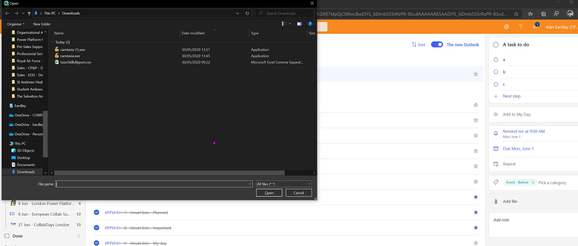Unstar the #PPVHH 8 Smart lists Important task

tap(476, 228)
